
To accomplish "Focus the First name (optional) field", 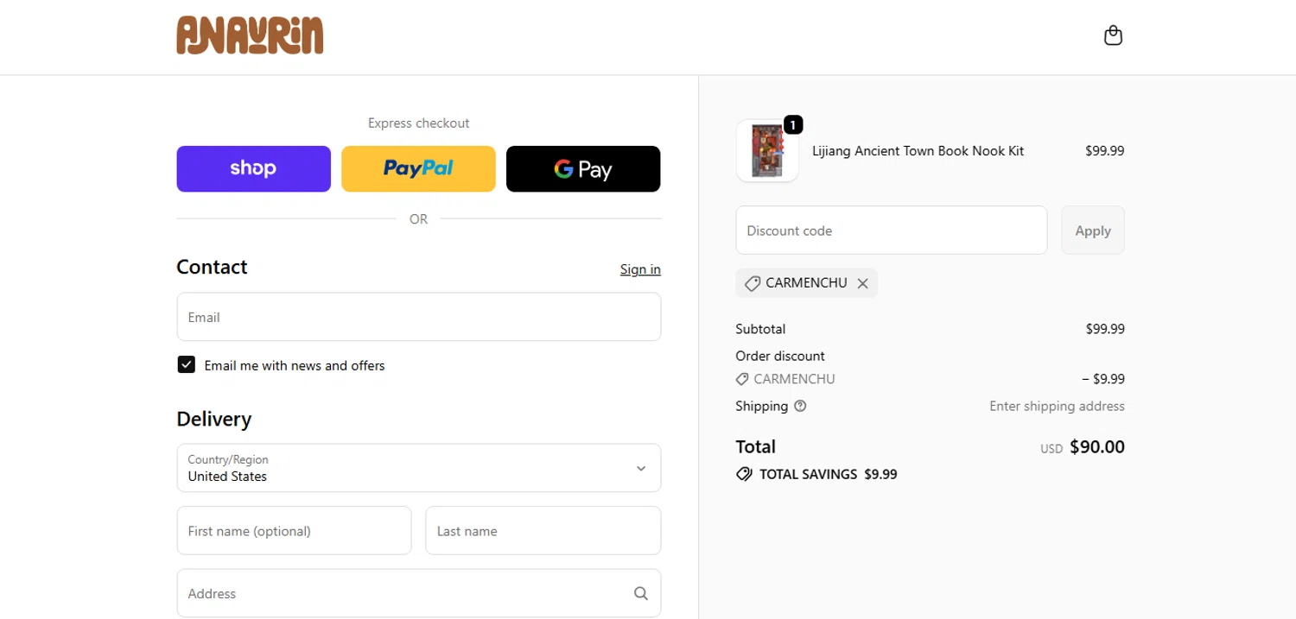I will pos(295,530).
